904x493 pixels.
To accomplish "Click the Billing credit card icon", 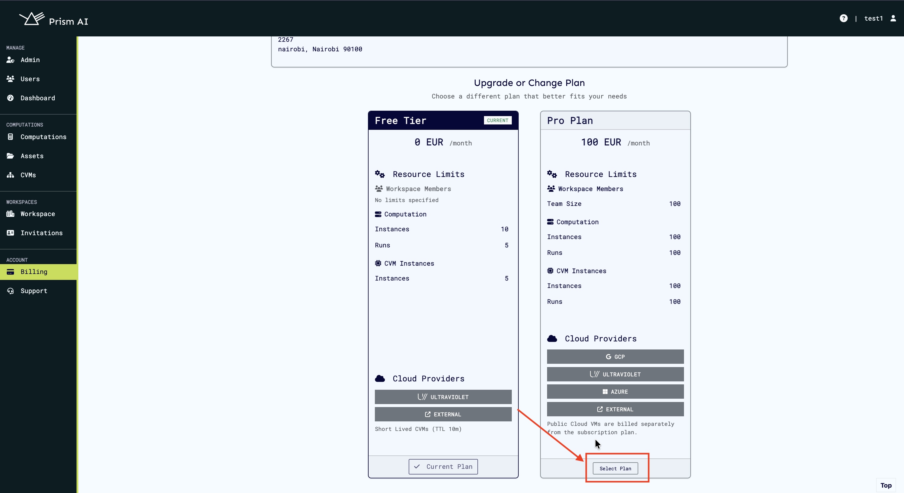I will point(10,272).
